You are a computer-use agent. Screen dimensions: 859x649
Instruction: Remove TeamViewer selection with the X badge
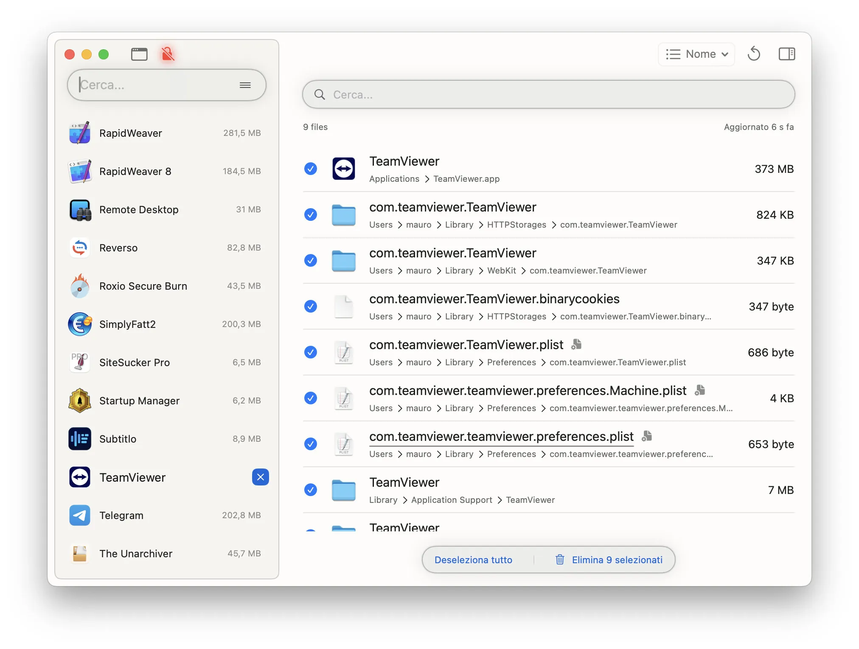click(x=260, y=477)
